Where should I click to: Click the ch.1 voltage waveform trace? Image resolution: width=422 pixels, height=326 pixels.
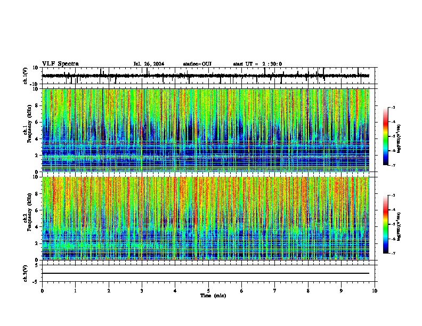(x=206, y=76)
